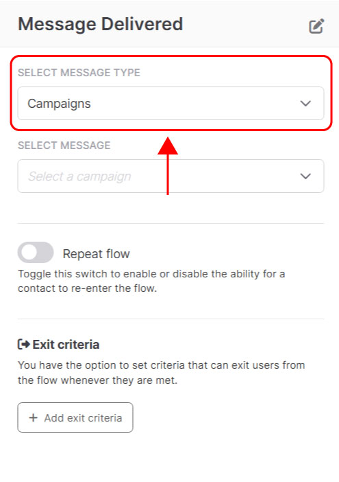
Task: Click the edit pencil icon beside Message Delivered
Action: coord(316,26)
